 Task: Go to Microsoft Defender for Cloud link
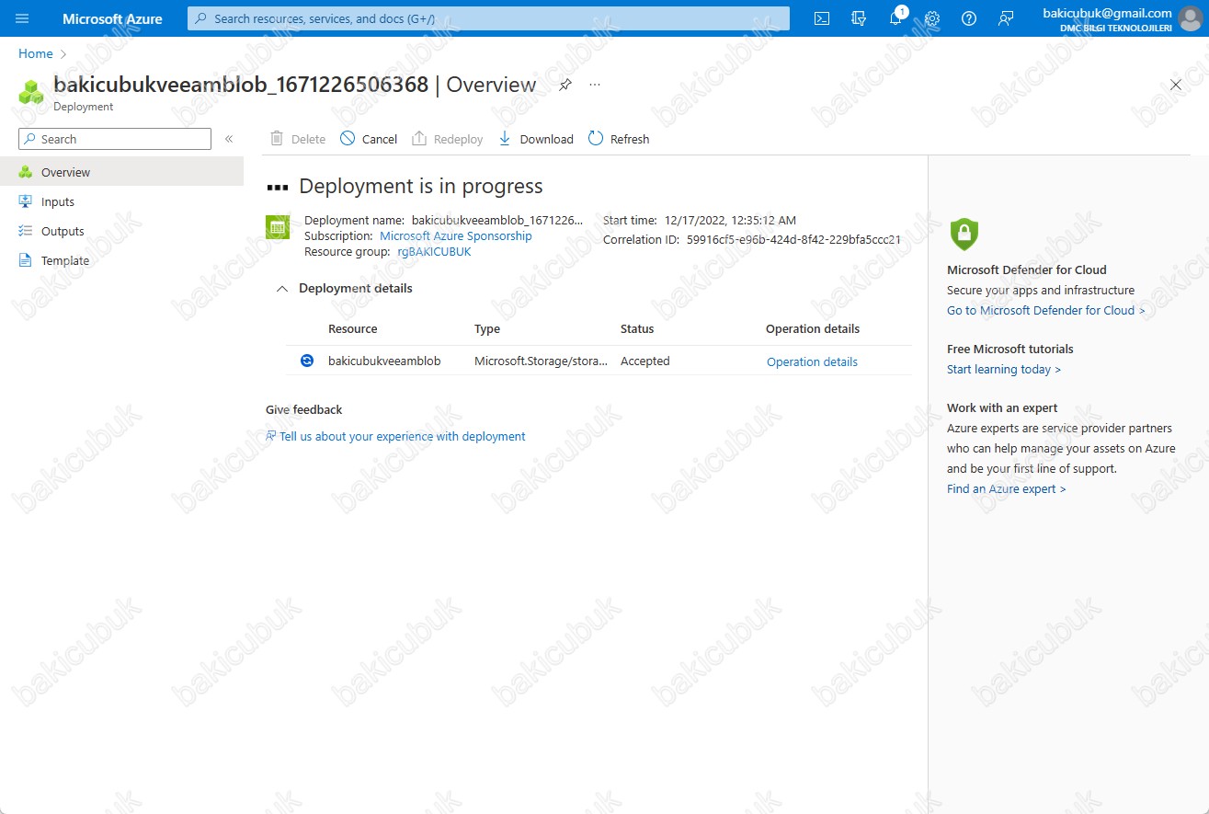[1046, 310]
